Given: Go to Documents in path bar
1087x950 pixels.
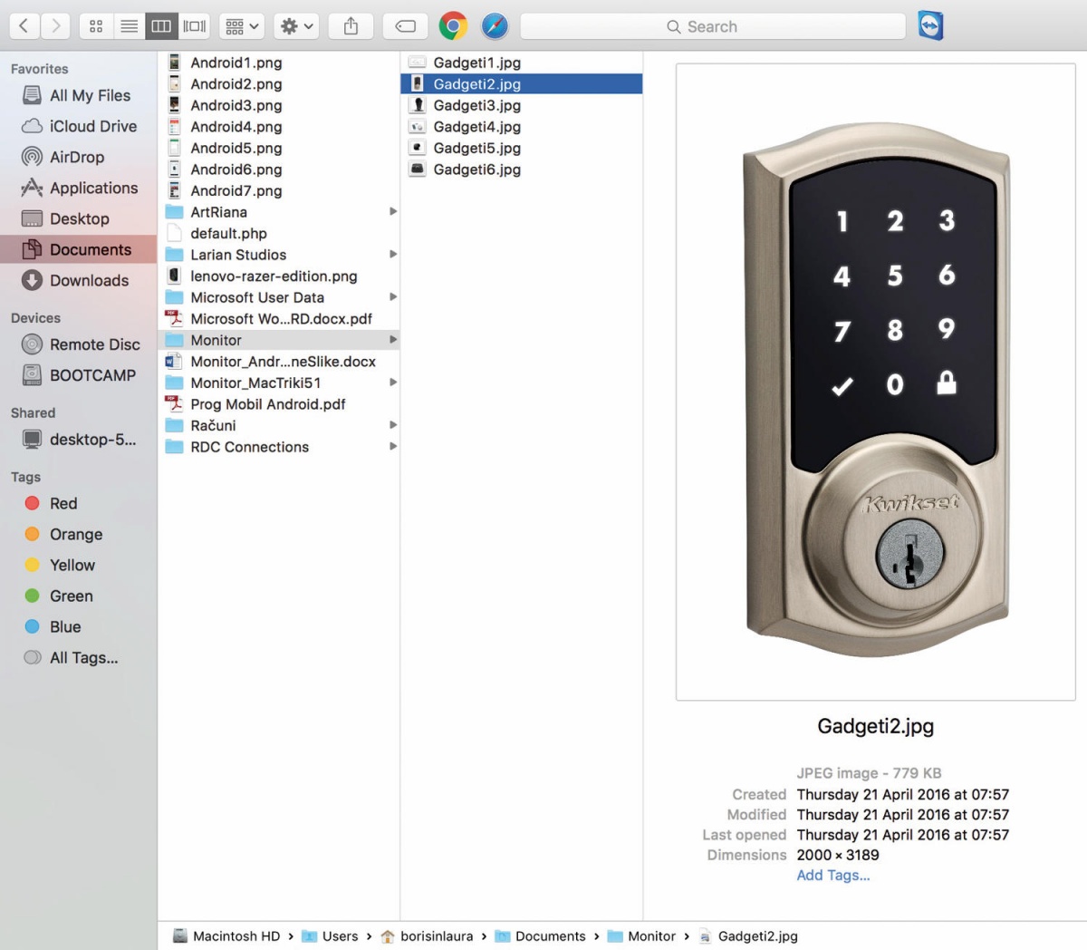Looking at the screenshot, I should (541, 936).
